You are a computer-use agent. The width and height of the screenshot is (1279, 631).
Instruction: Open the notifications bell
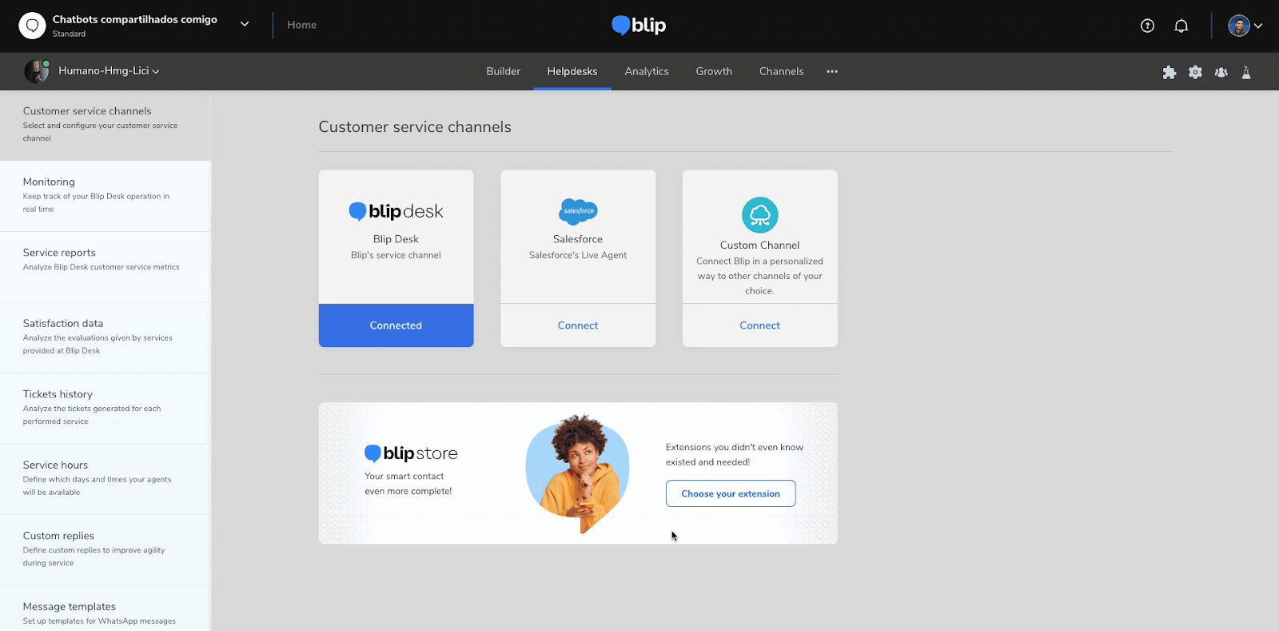point(1181,26)
